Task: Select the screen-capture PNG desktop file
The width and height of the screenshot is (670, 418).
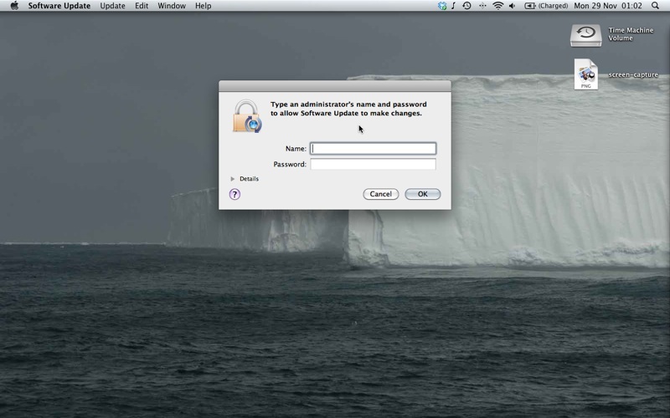Action: coord(585,74)
